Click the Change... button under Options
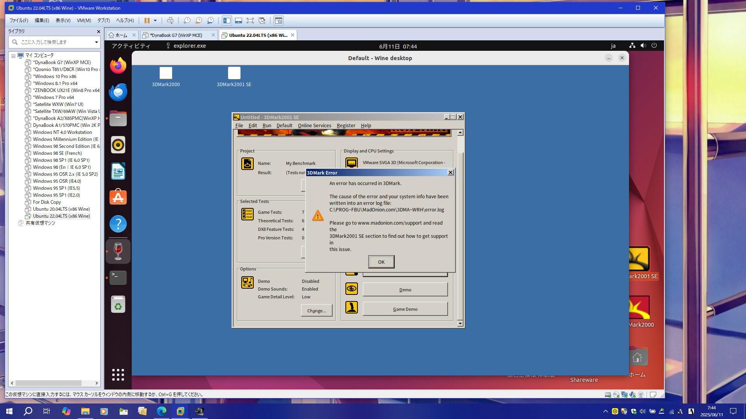 tap(316, 310)
